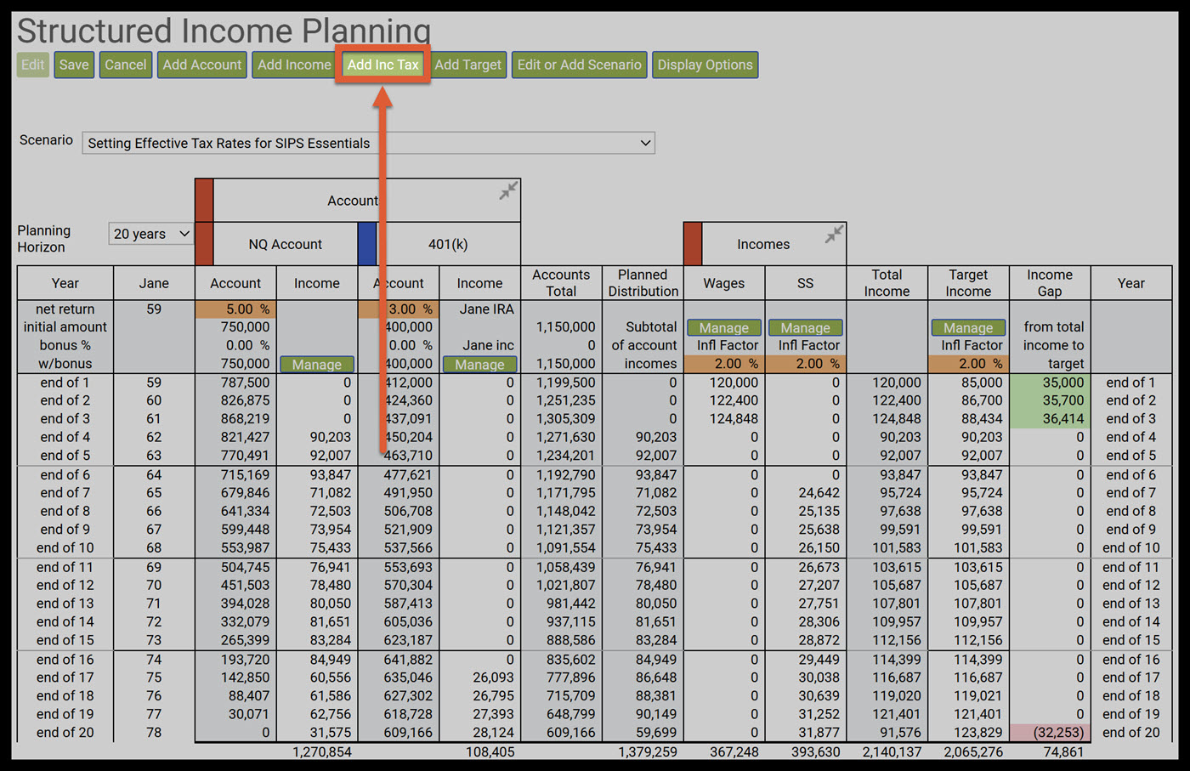
Task: Click the SS value 24,642
Action: click(x=819, y=493)
